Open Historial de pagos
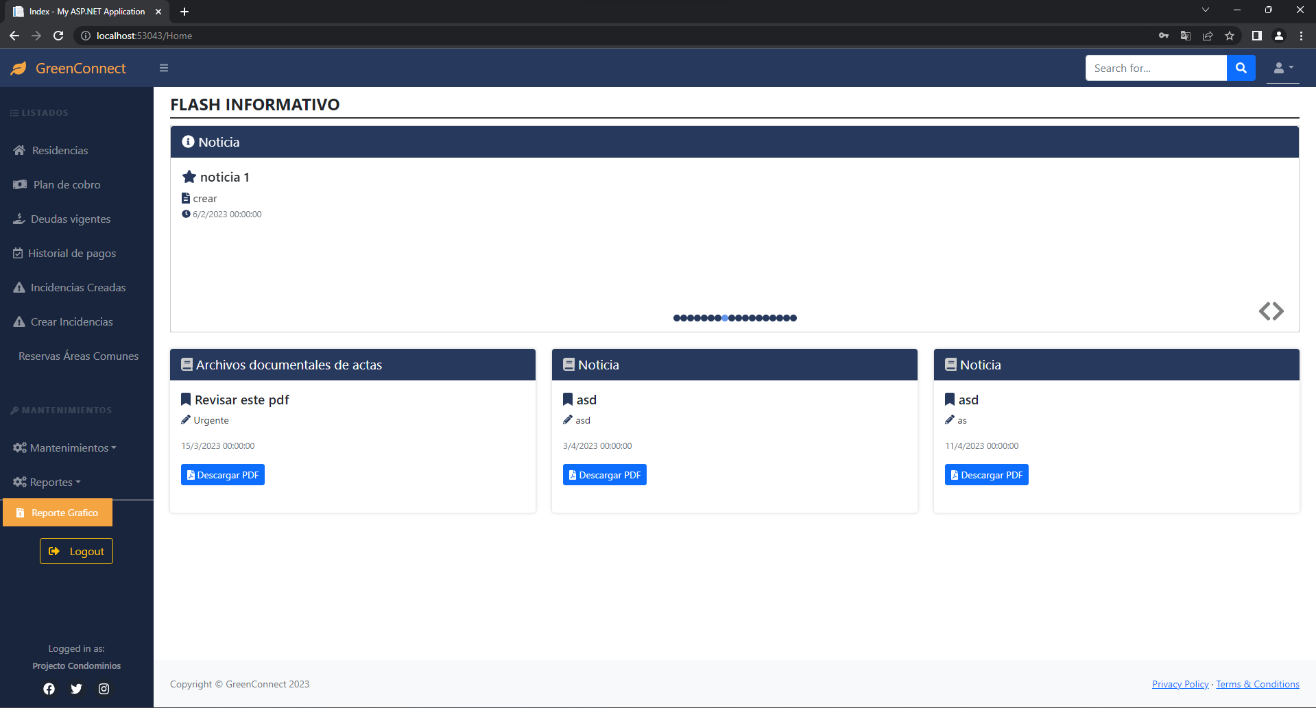The width and height of the screenshot is (1316, 708). (x=72, y=253)
